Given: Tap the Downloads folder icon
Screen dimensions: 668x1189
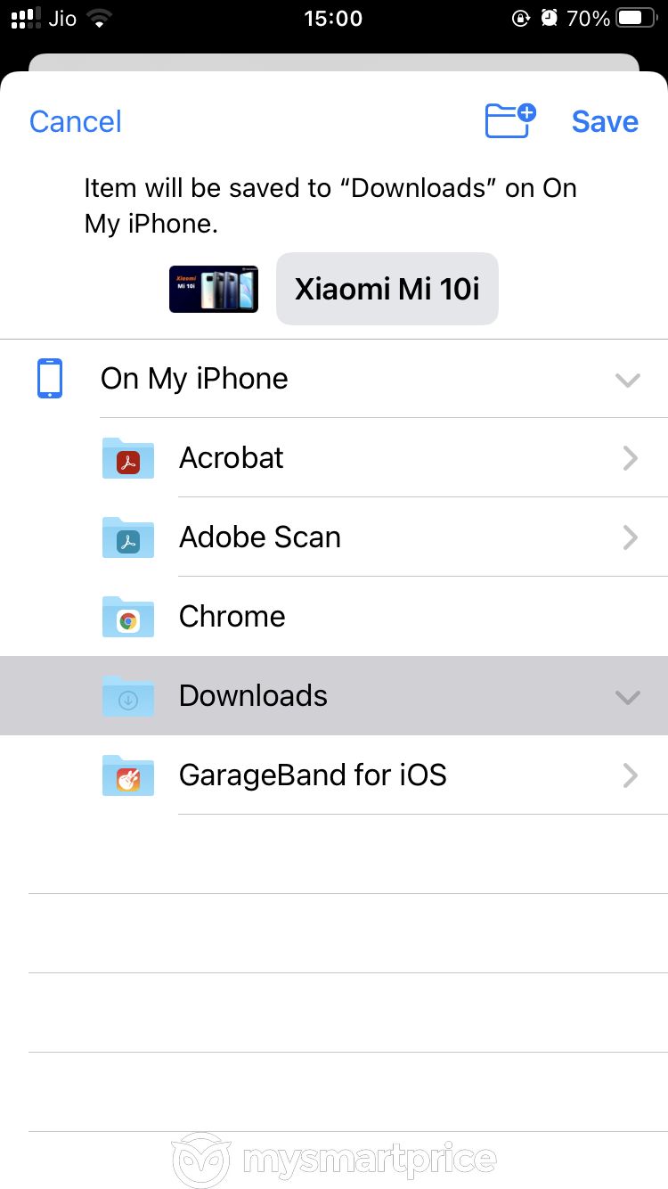Looking at the screenshot, I should [x=128, y=696].
